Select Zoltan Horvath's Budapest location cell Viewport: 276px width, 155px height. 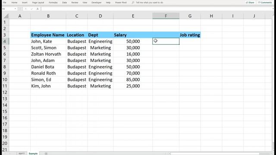point(77,54)
